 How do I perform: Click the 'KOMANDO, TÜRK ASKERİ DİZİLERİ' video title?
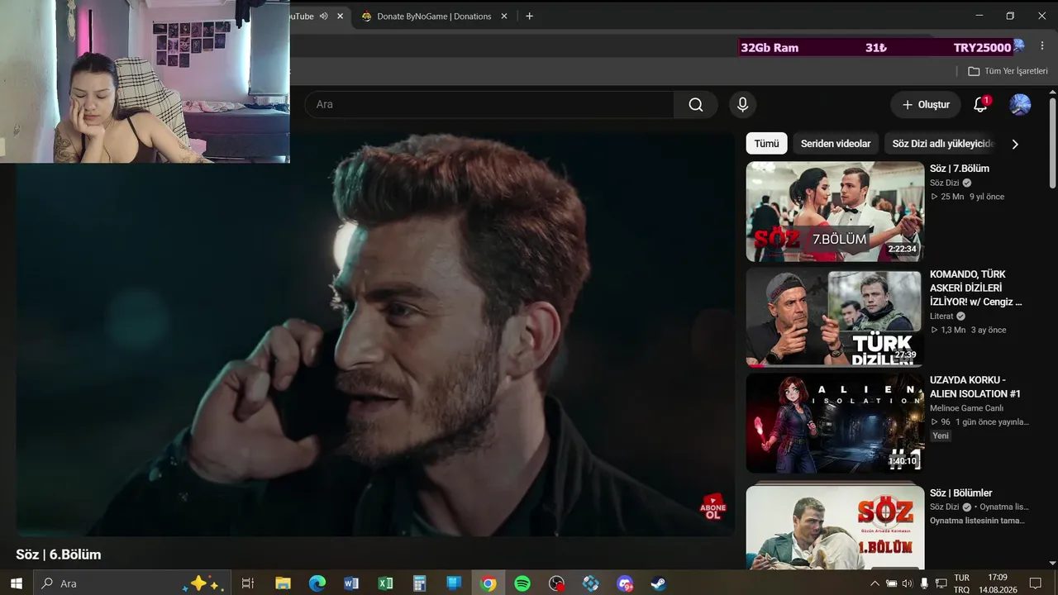[x=976, y=288]
